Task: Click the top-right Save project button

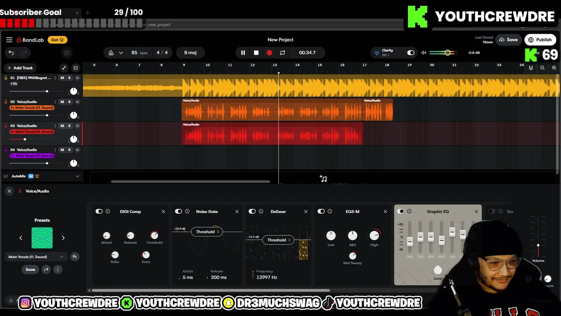Action: pos(508,39)
